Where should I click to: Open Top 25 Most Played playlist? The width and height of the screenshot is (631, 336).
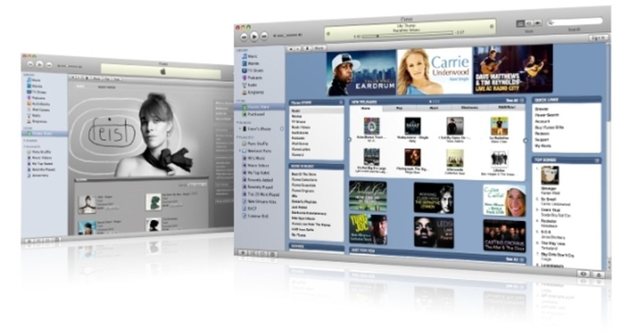260,194
